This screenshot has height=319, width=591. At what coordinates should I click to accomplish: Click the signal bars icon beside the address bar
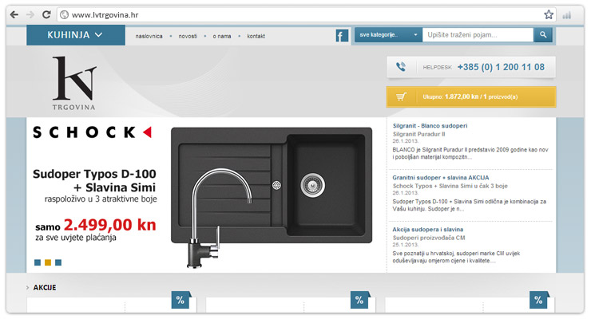coord(566,15)
